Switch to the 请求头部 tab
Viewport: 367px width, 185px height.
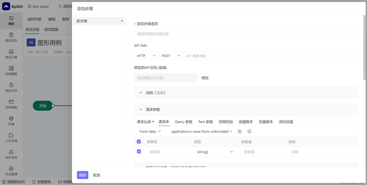pyautogui.click(x=144, y=122)
